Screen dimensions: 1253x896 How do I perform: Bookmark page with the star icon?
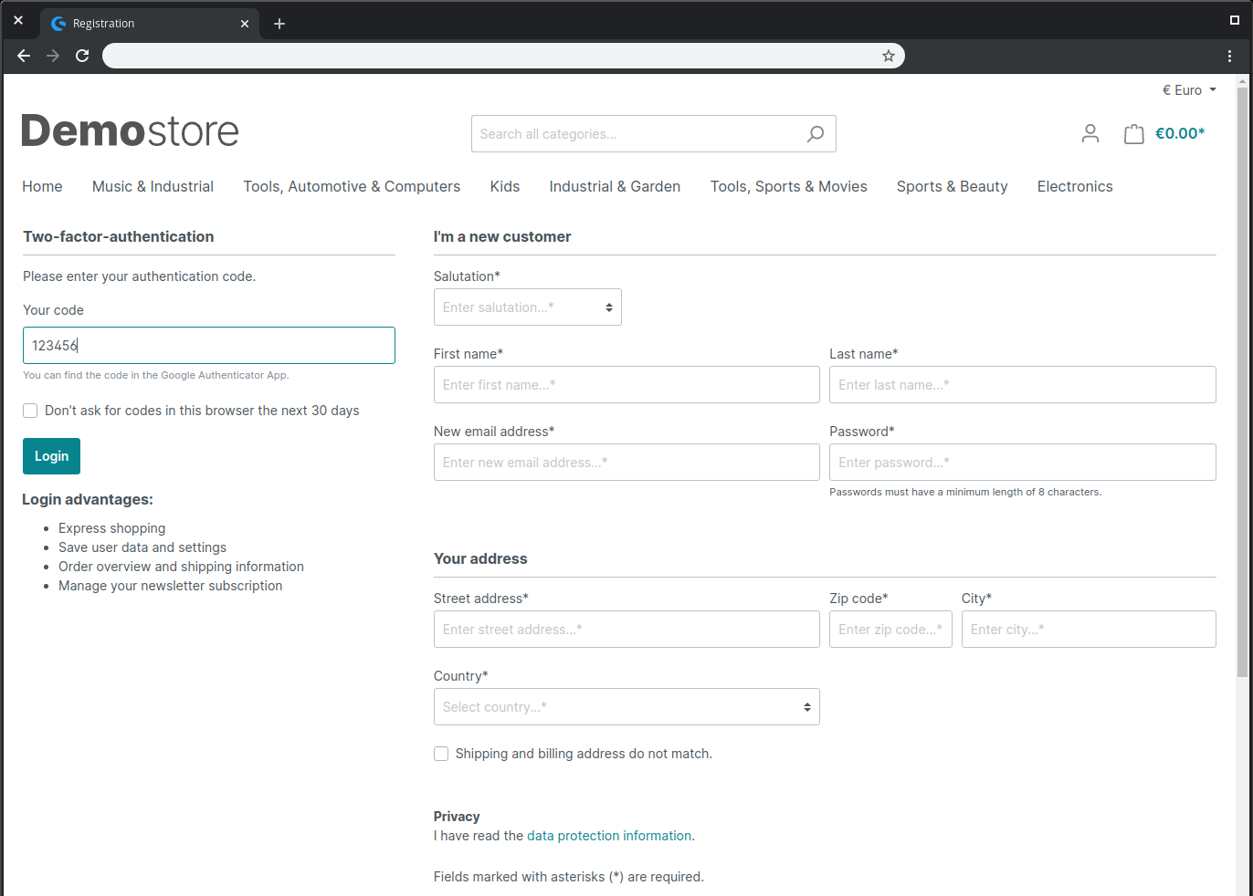[888, 56]
